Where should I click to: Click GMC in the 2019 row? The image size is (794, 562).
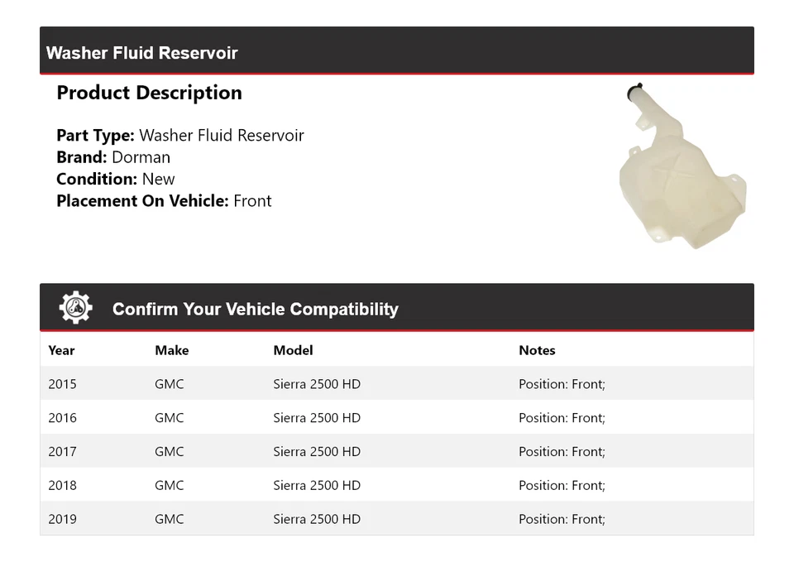[169, 519]
